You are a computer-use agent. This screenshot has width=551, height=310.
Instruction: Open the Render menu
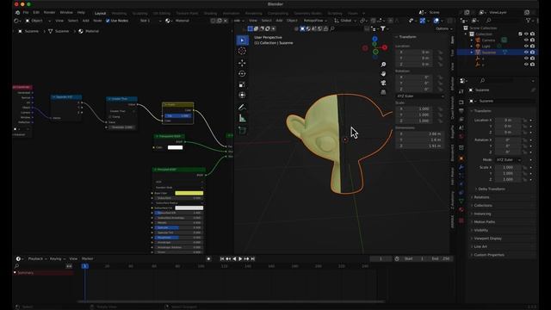click(x=50, y=12)
